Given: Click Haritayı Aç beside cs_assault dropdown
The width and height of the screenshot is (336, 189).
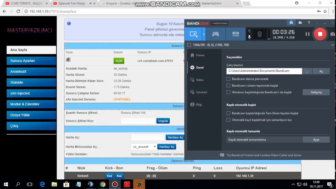Looking at the screenshot, I should tap(167, 147).
